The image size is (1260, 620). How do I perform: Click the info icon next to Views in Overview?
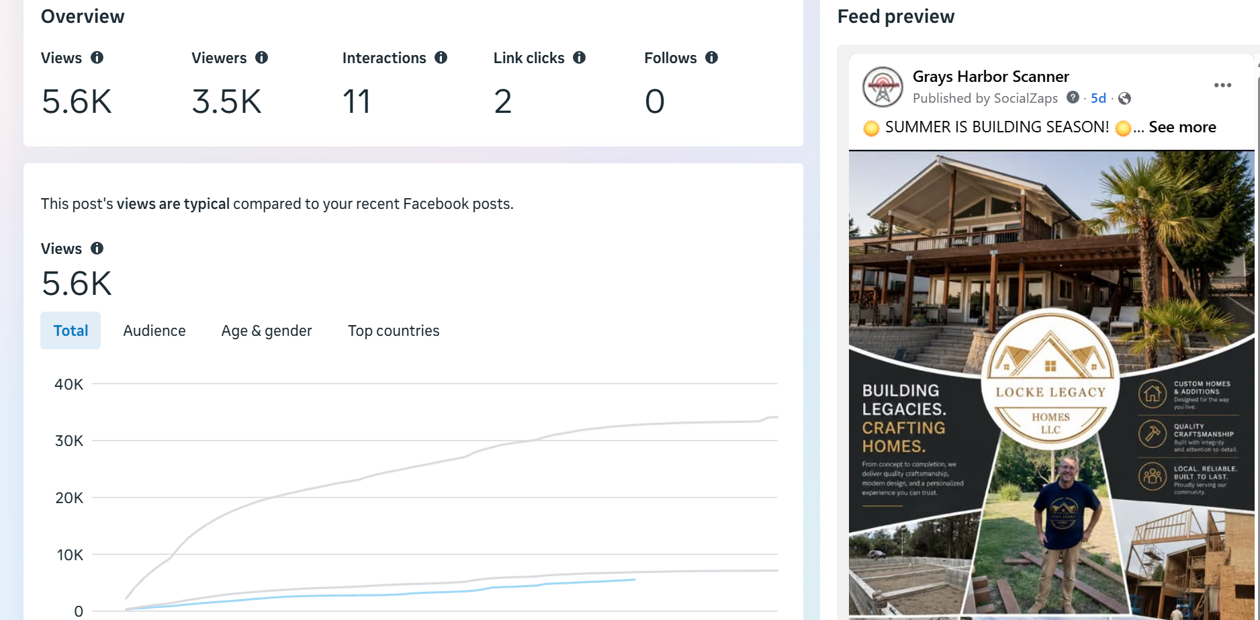[97, 58]
